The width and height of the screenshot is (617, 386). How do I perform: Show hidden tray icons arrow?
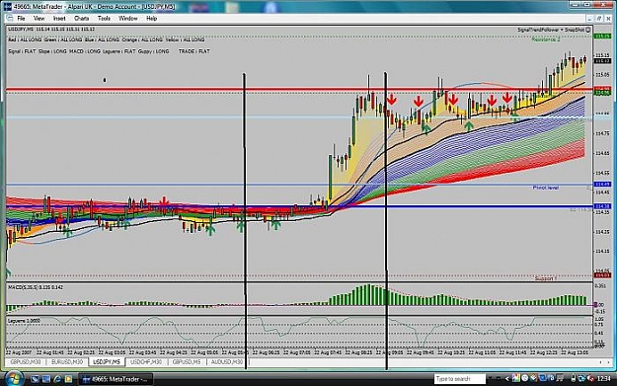506,379
